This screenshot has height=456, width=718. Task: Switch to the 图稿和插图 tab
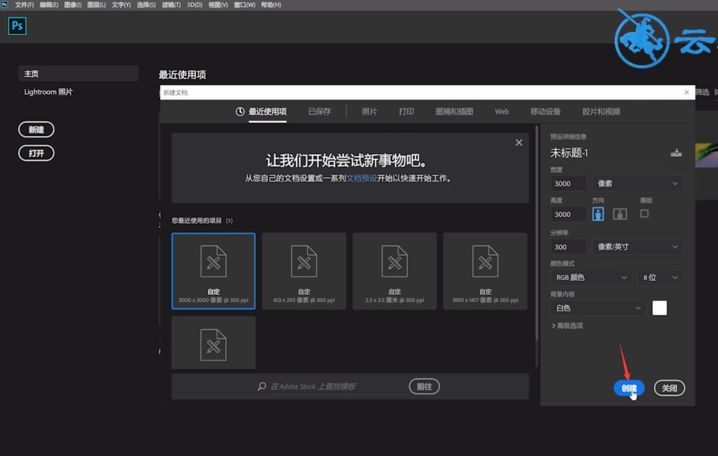coord(454,112)
